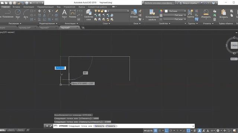Close the command line with X button

pyautogui.click(x=47, y=126)
